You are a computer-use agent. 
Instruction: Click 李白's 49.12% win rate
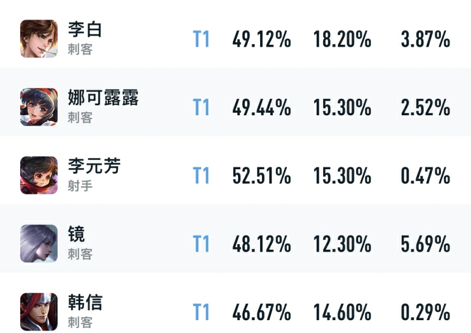(262, 39)
